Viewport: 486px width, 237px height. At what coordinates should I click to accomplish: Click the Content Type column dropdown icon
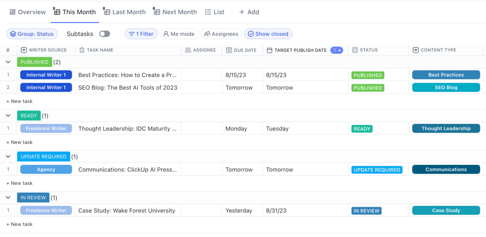416,50
